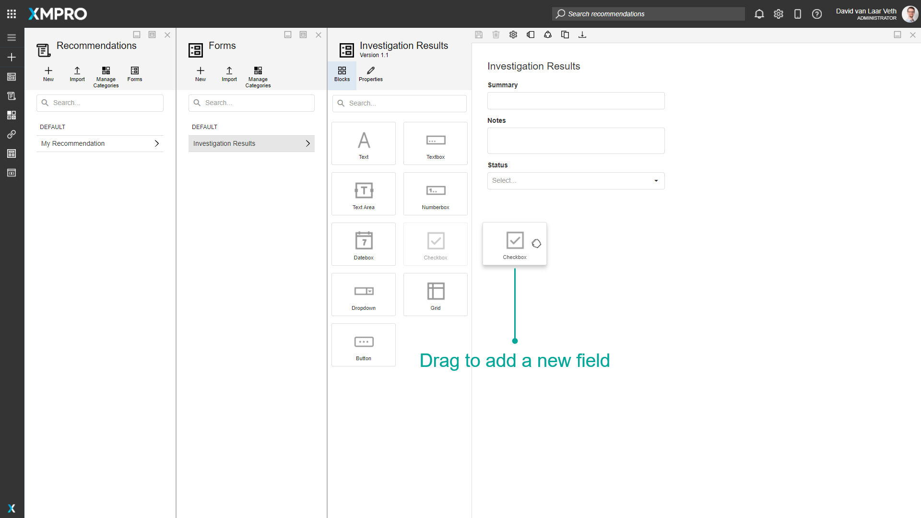The image size is (921, 518).
Task: Open the app launcher grid next to XMPRO logo
Action: point(12,13)
